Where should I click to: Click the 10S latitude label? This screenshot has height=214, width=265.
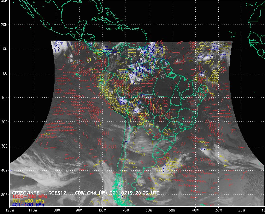[x=4, y=98]
